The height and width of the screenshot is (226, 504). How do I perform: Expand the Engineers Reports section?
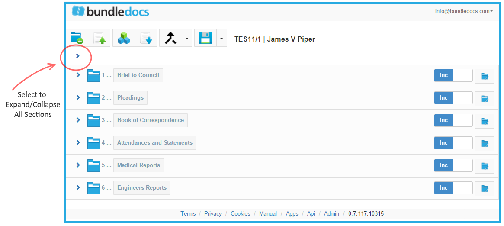click(78, 188)
